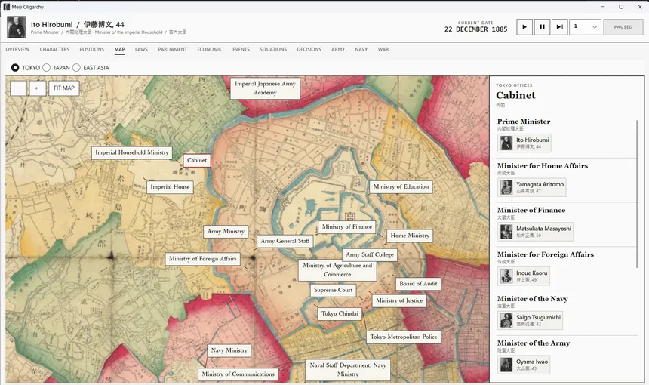Open the Navy Ministry map label

point(229,350)
